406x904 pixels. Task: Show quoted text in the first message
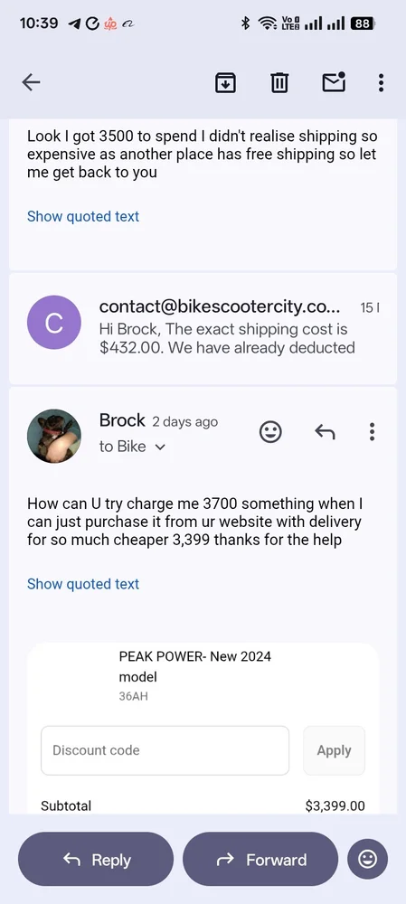click(x=83, y=217)
